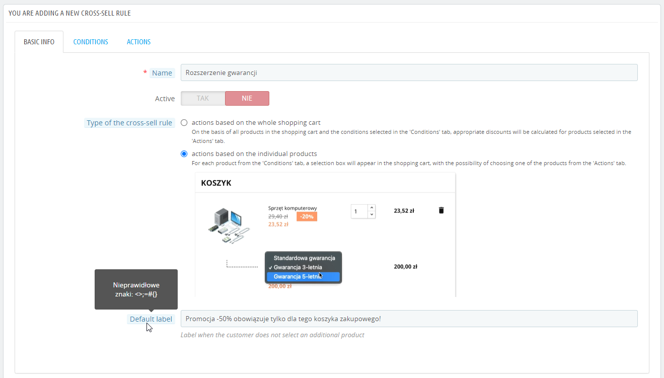This screenshot has height=378, width=664.
Task: Click the quantity up arrow in preview
Action: [372, 207]
